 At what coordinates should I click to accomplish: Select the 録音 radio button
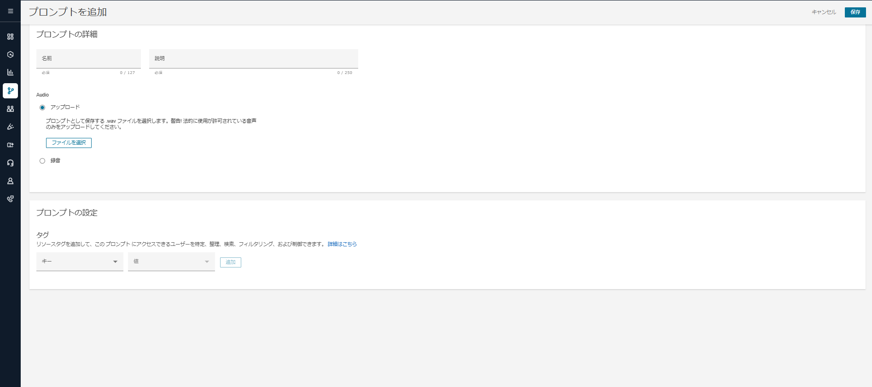(42, 161)
